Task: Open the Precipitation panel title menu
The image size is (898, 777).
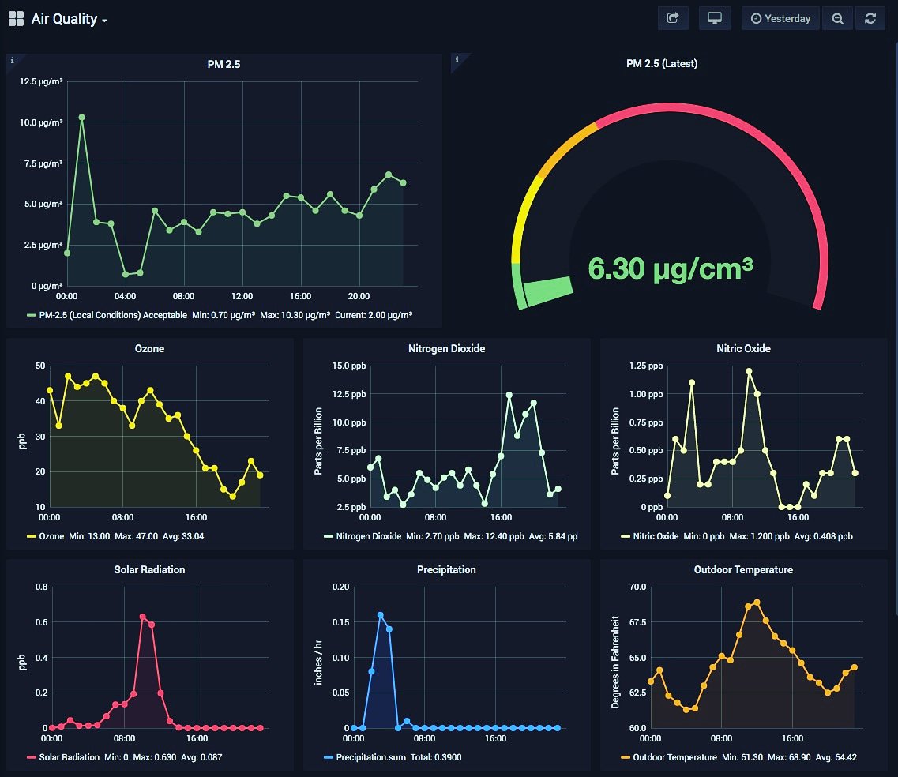Action: coord(446,569)
